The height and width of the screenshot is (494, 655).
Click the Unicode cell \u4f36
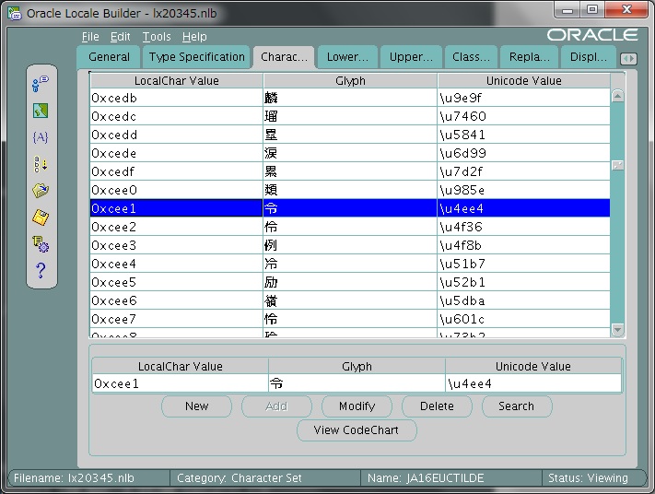tap(524, 227)
